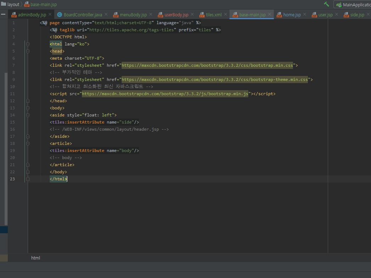Click the page contentType directive line

[x=120, y=23]
